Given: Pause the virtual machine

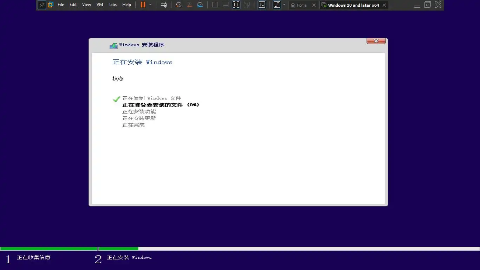Looking at the screenshot, I should (143, 5).
